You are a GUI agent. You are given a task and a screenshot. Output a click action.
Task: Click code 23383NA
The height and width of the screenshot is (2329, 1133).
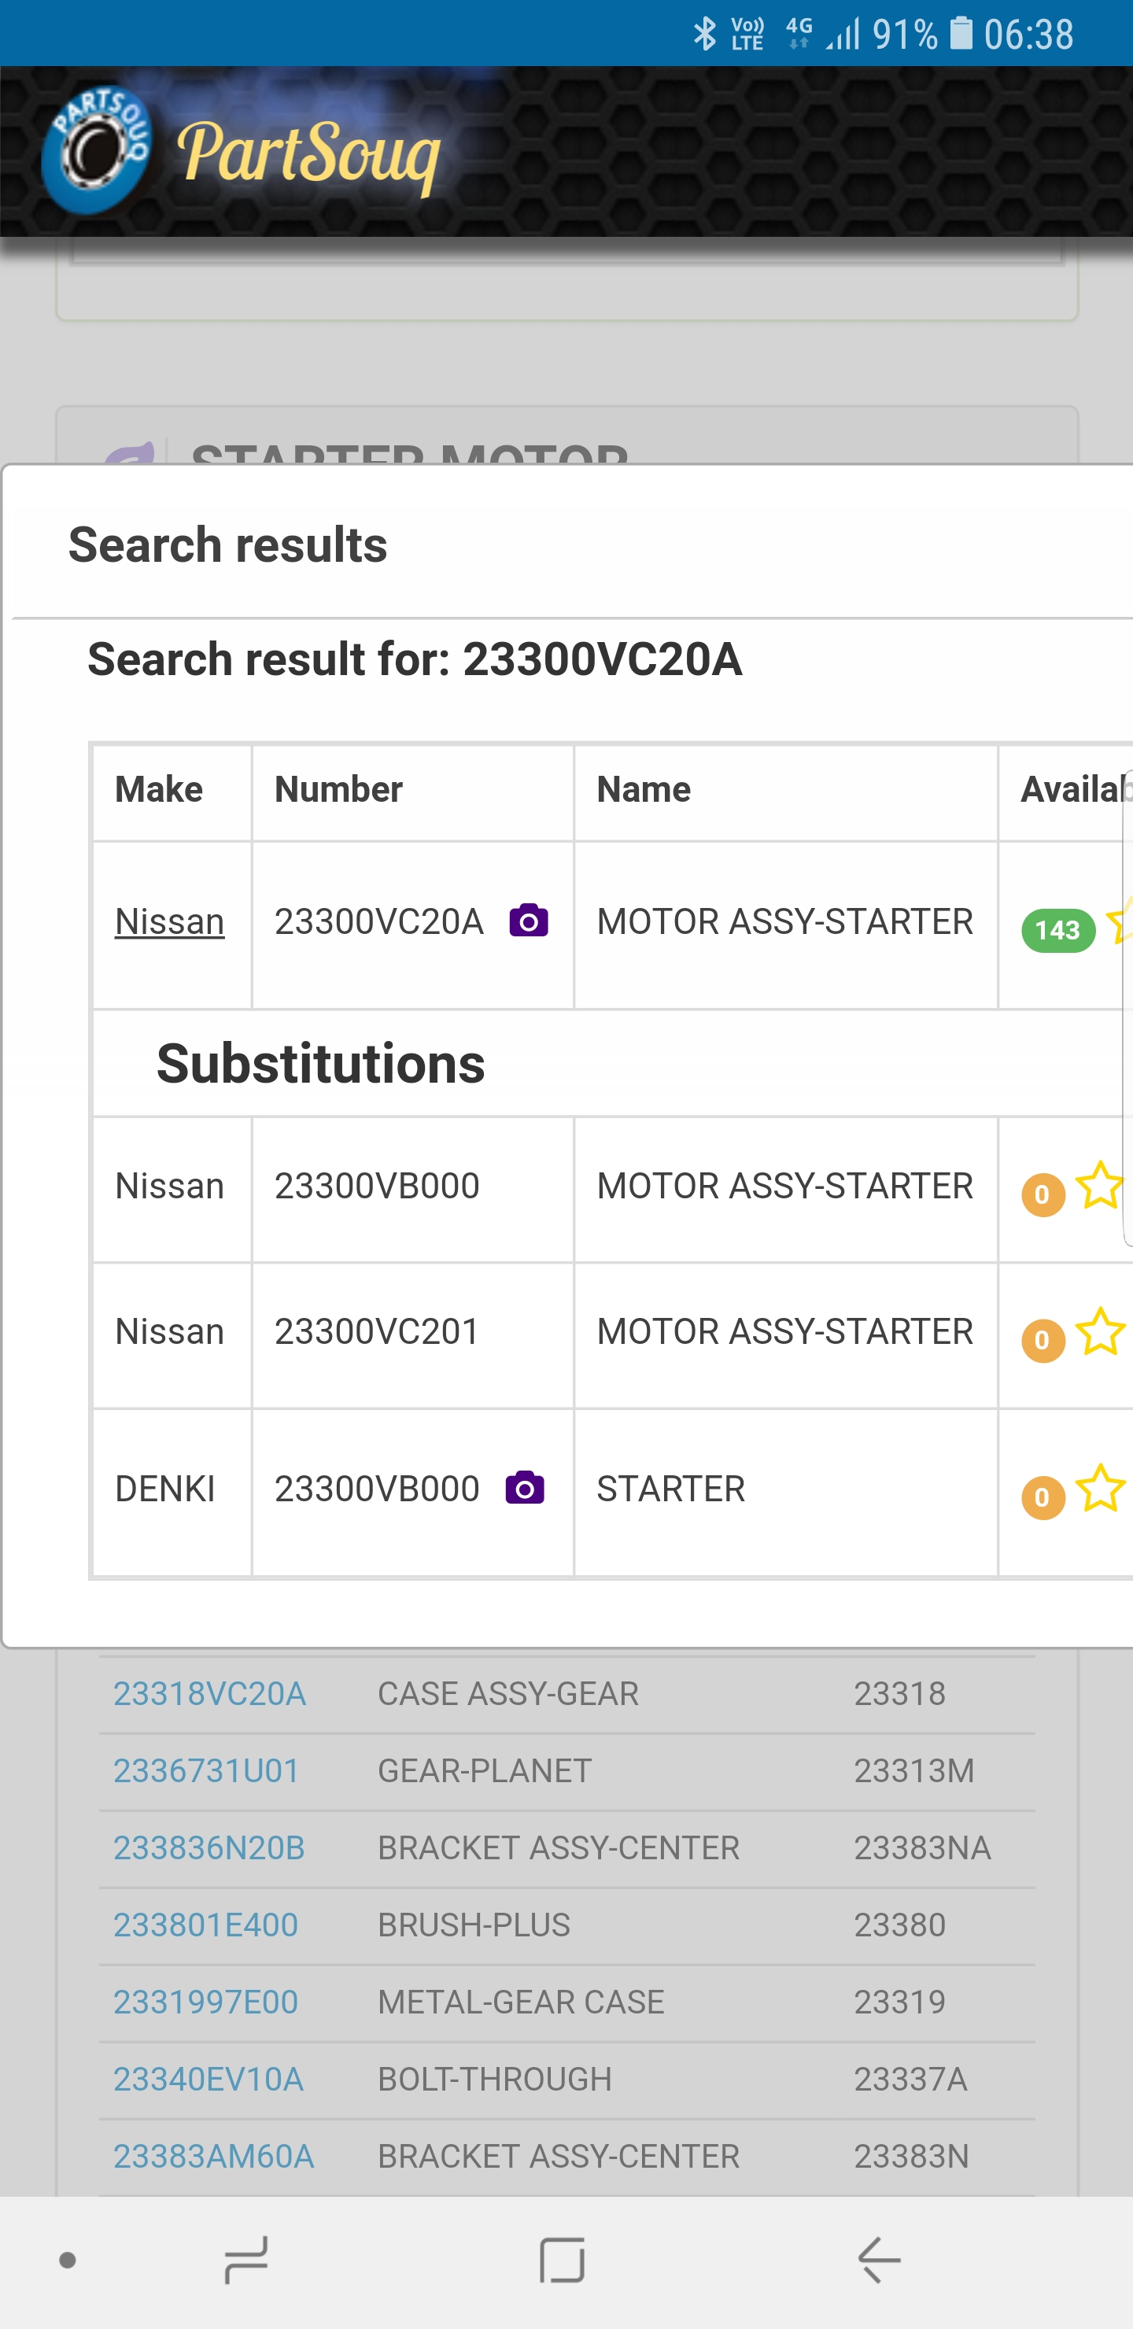pyautogui.click(x=922, y=1847)
